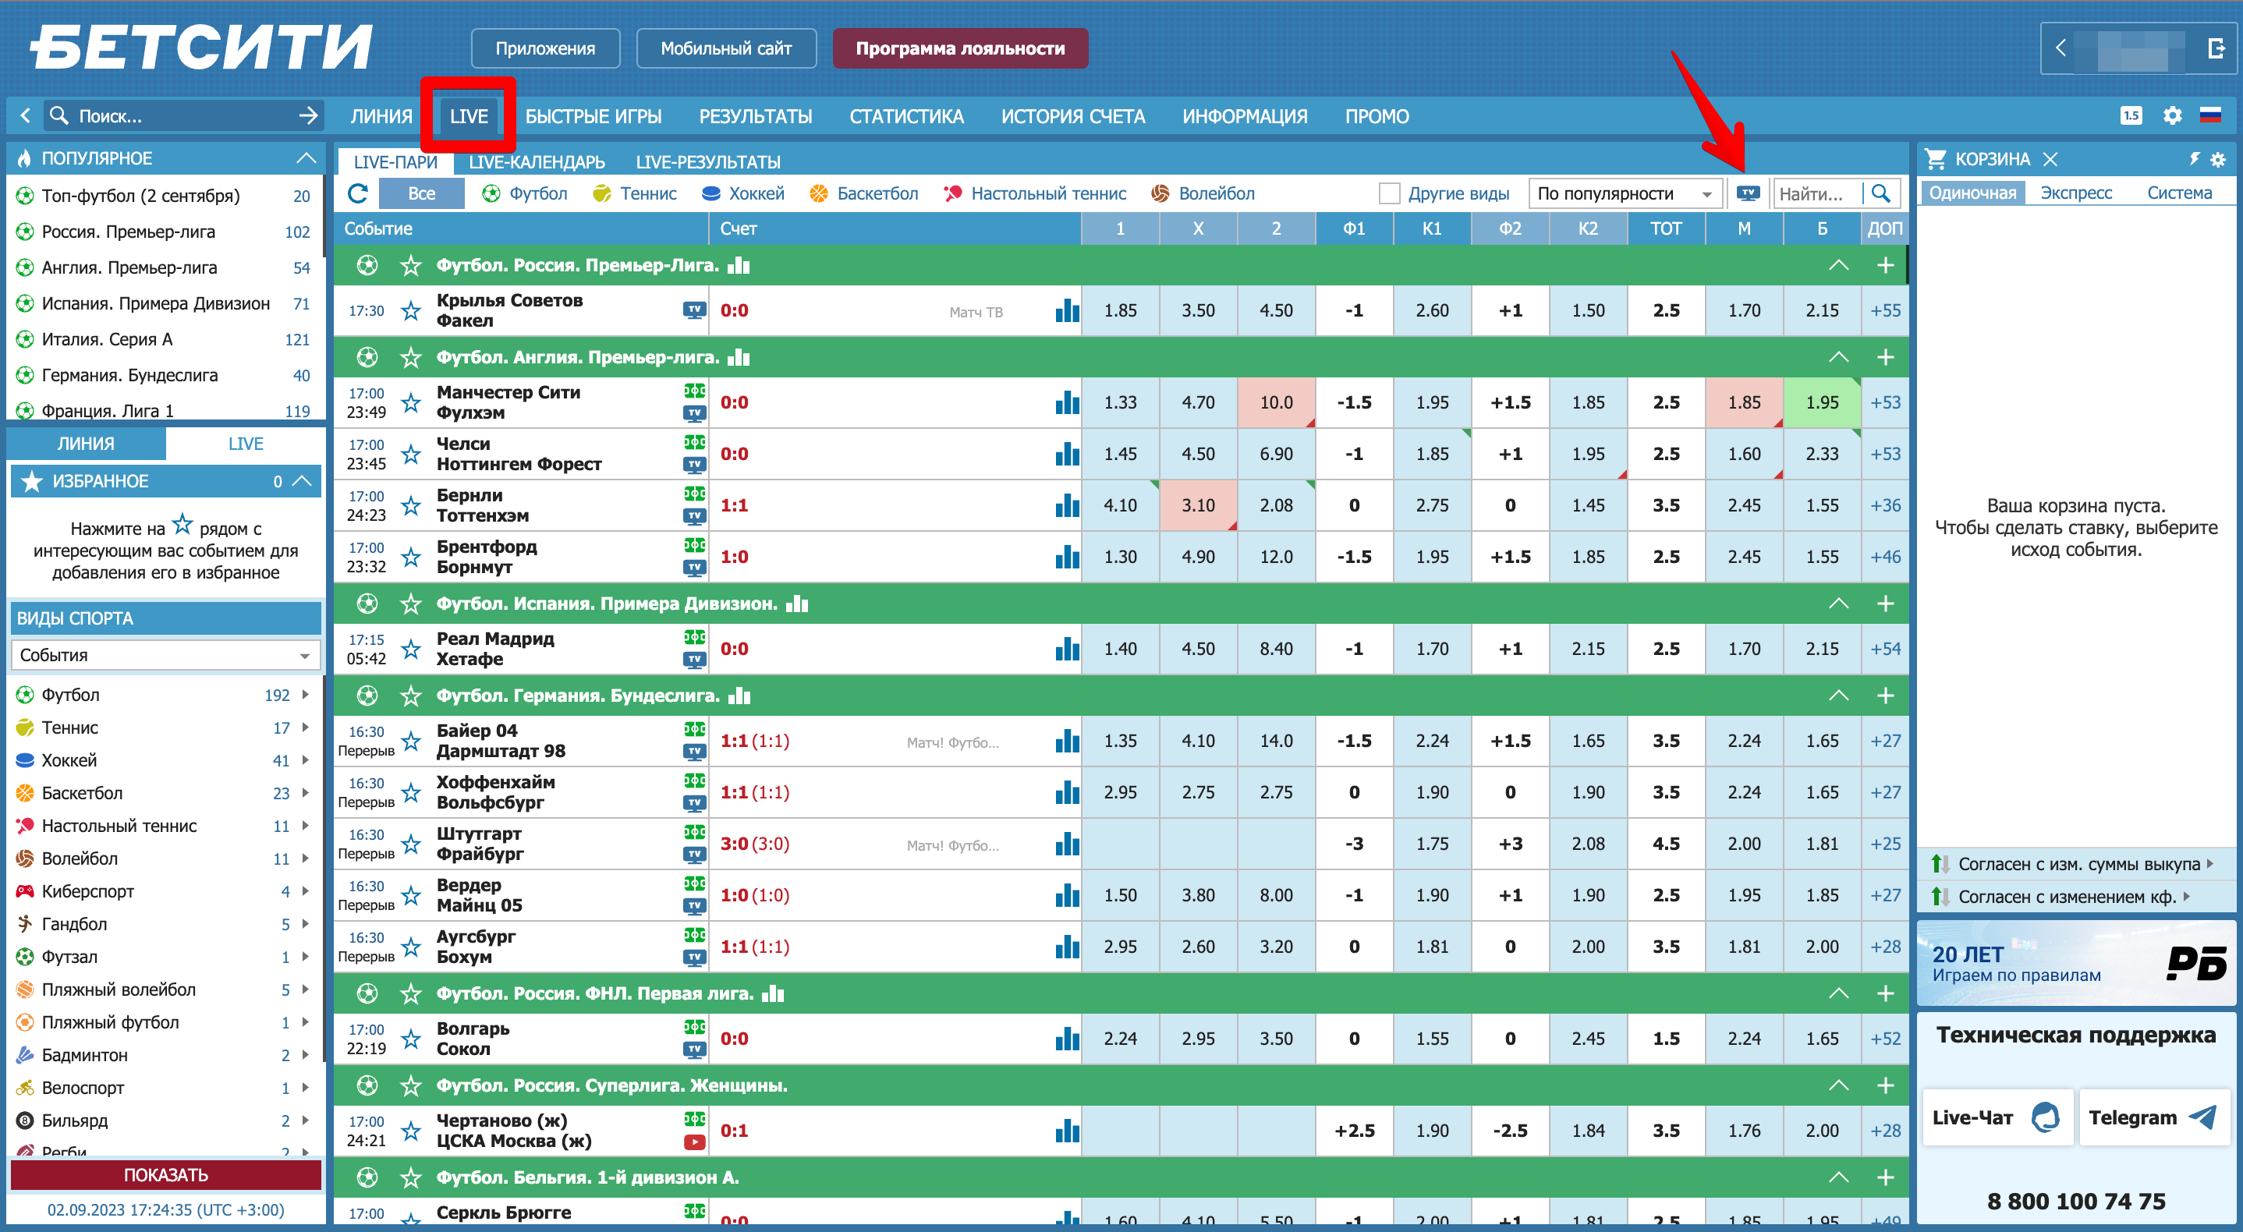Click quick bet lightning icon in Корзина

click(x=2193, y=159)
